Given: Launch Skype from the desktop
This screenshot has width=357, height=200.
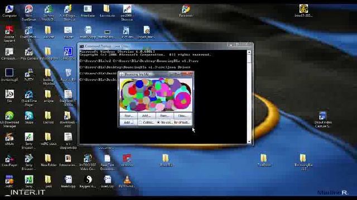Looking at the screenshot, I should click(29, 117).
